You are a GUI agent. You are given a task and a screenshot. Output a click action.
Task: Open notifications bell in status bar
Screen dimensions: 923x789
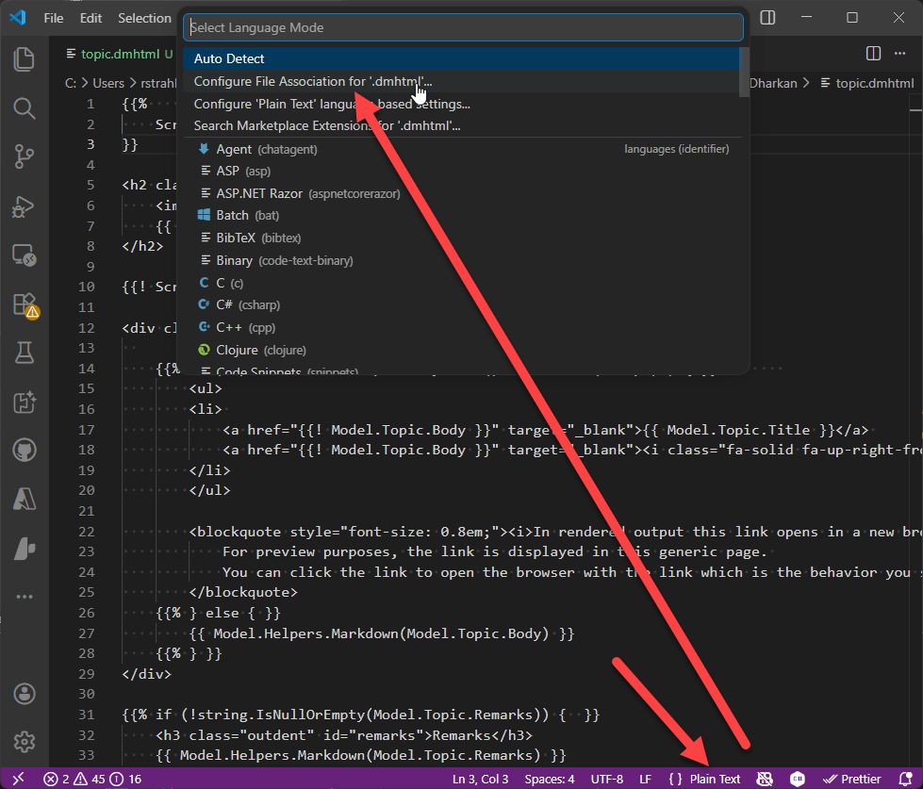[905, 779]
